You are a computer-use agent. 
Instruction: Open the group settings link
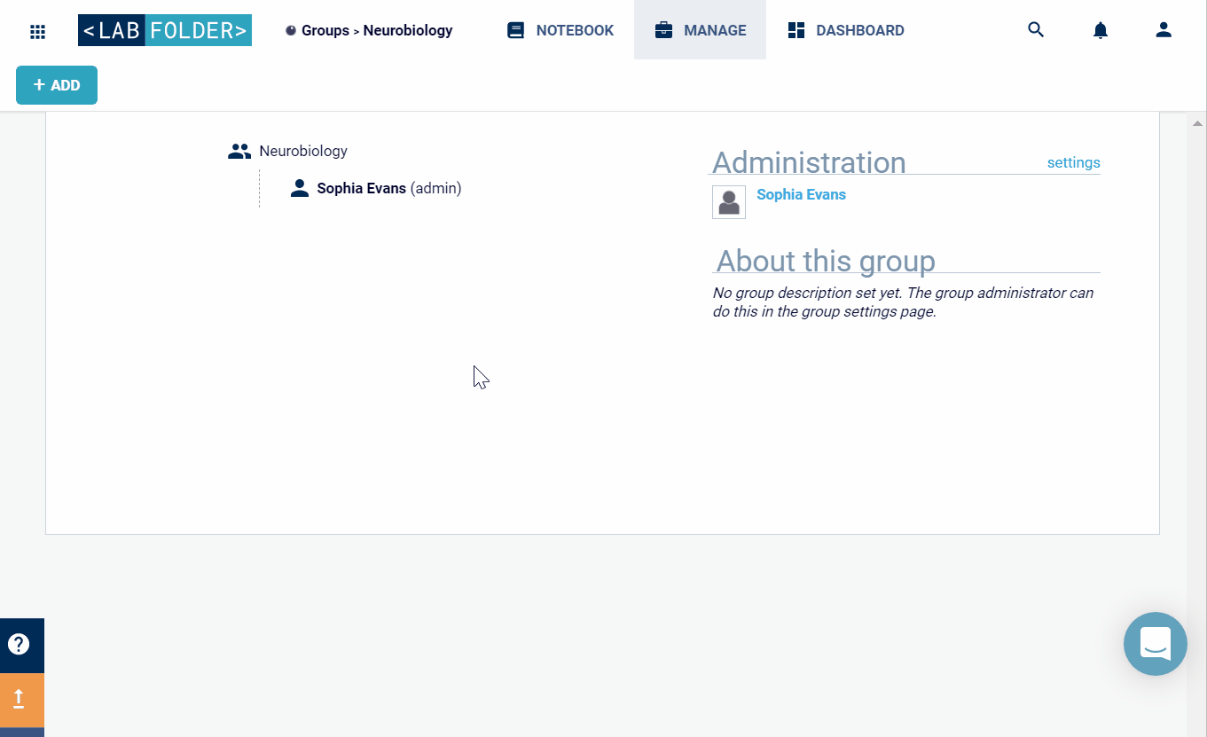[1073, 162]
